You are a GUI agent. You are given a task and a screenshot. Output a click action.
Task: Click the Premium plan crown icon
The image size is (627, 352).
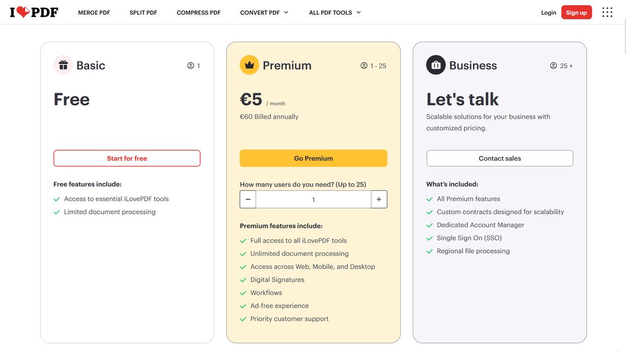(x=249, y=65)
